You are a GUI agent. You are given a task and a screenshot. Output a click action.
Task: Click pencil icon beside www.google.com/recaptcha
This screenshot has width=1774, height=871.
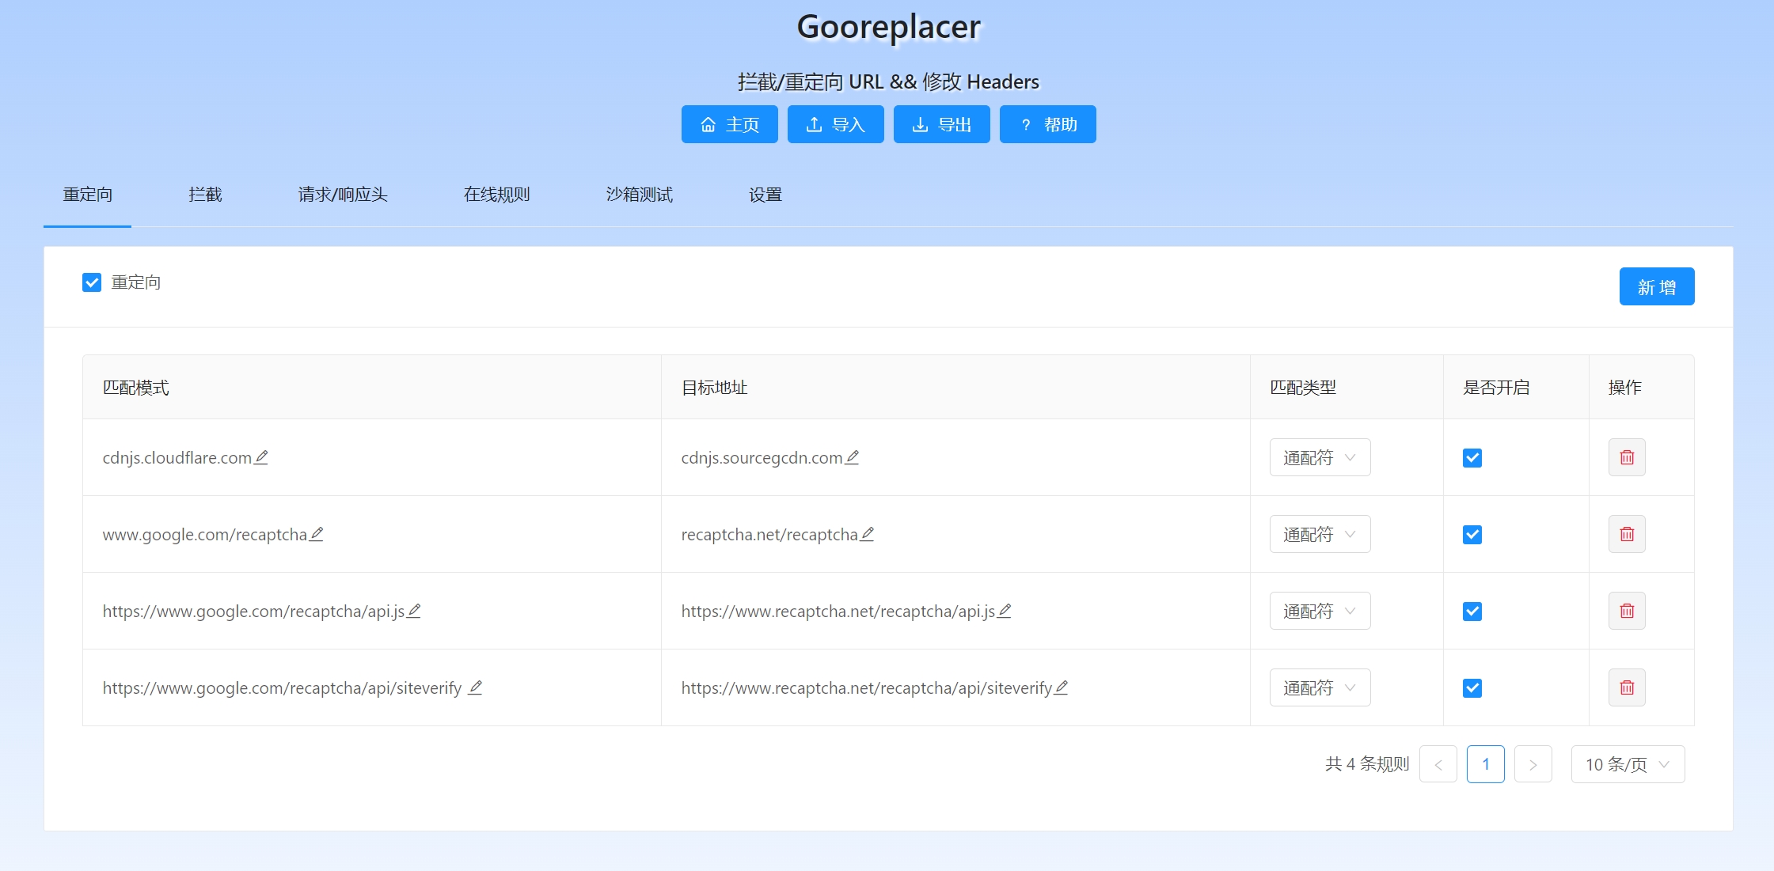click(x=316, y=534)
